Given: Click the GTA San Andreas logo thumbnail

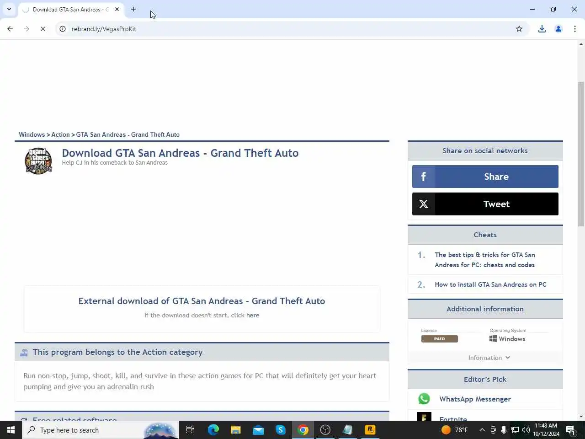Looking at the screenshot, I should click(38, 161).
